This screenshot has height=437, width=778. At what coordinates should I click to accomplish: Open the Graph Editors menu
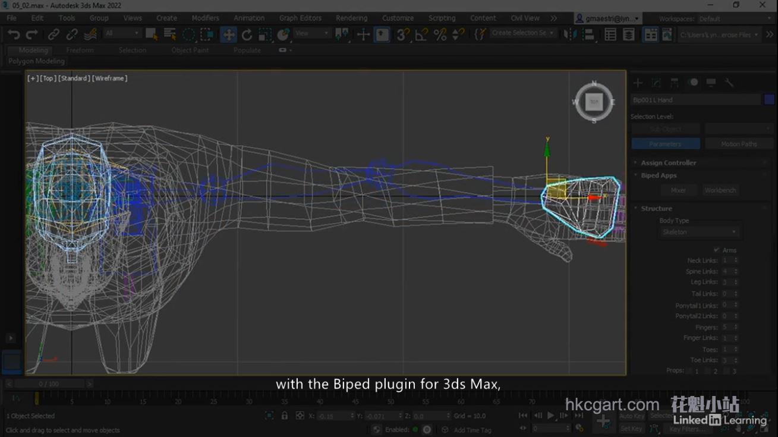click(300, 18)
